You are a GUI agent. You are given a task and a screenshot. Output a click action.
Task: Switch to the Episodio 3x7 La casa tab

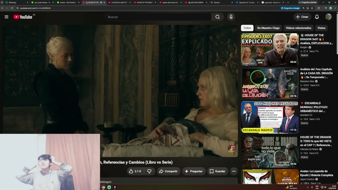click(x=247, y=2)
